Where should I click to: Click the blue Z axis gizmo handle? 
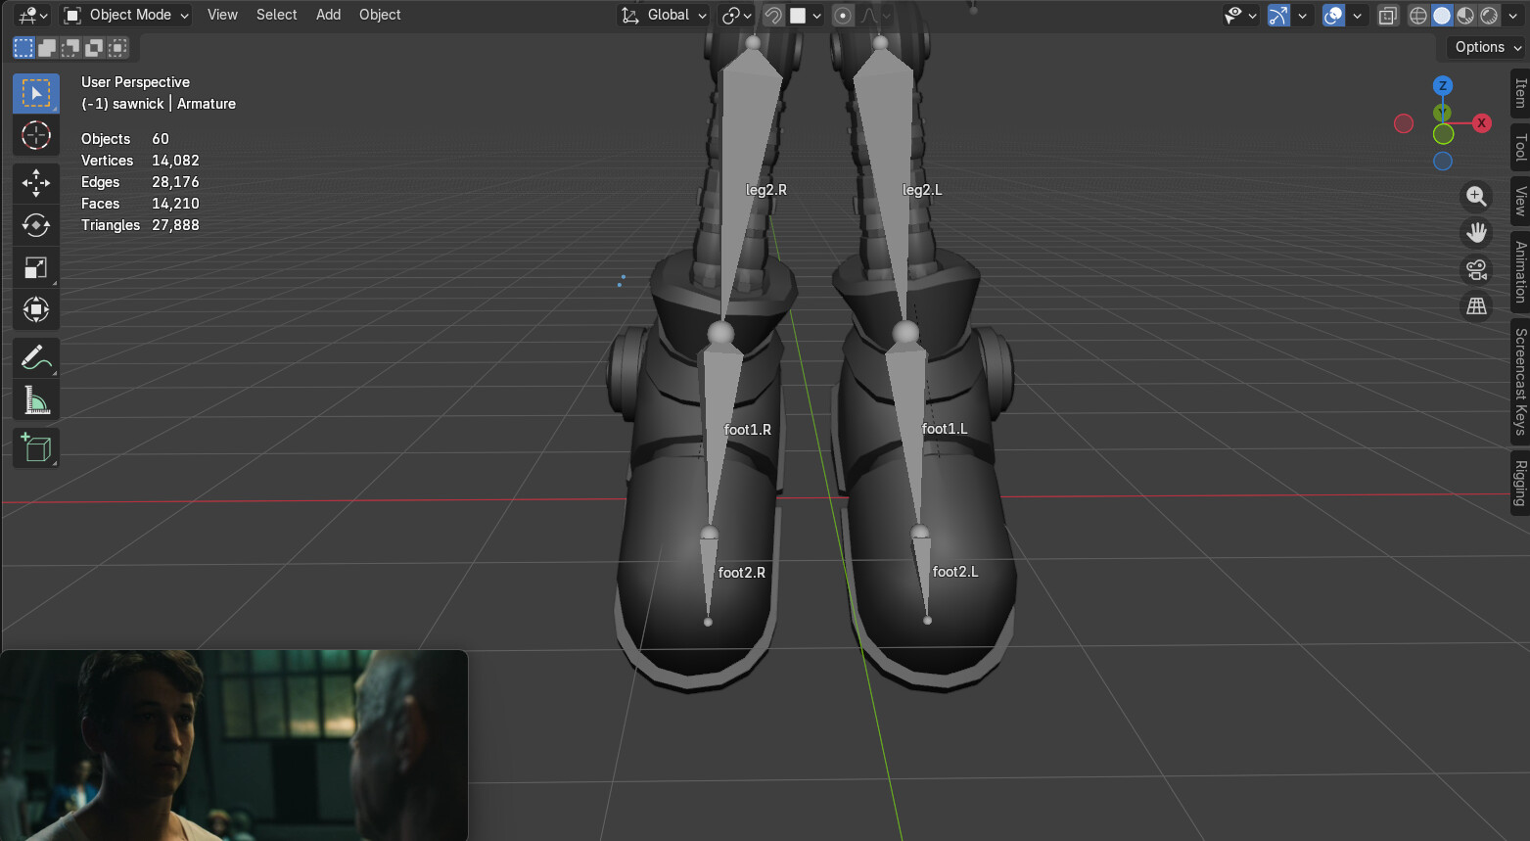[1443, 86]
